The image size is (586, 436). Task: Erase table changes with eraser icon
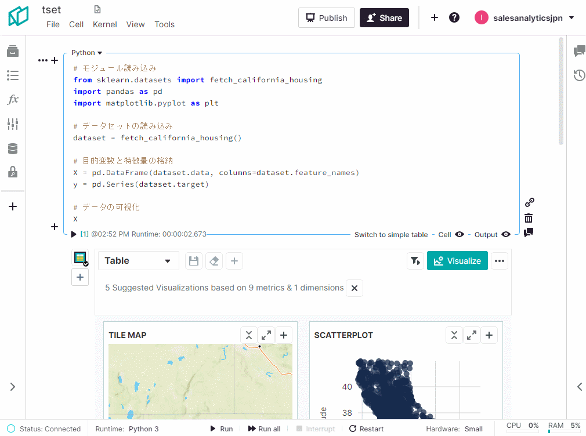(x=214, y=261)
